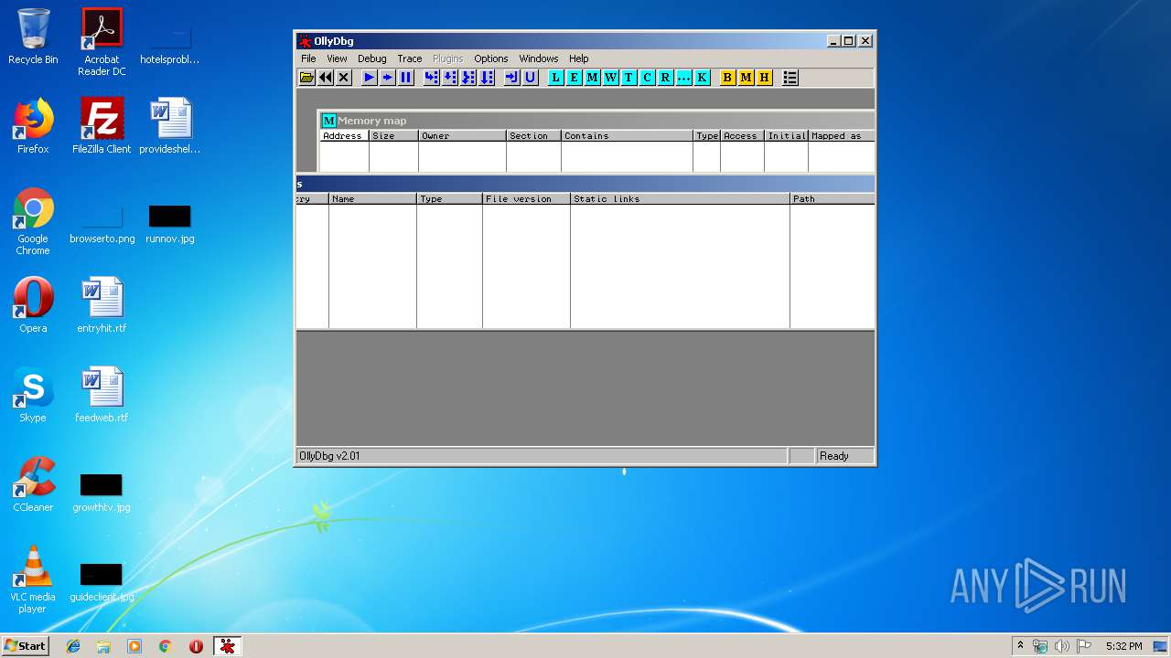Select the Google Chrome desktop shortcut
Viewport: 1171px width, 658px height.
33,221
